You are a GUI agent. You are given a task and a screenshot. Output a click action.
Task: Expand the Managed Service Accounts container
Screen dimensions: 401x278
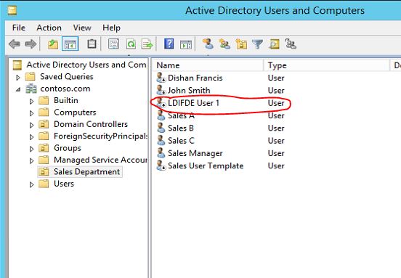pyautogui.click(x=31, y=160)
